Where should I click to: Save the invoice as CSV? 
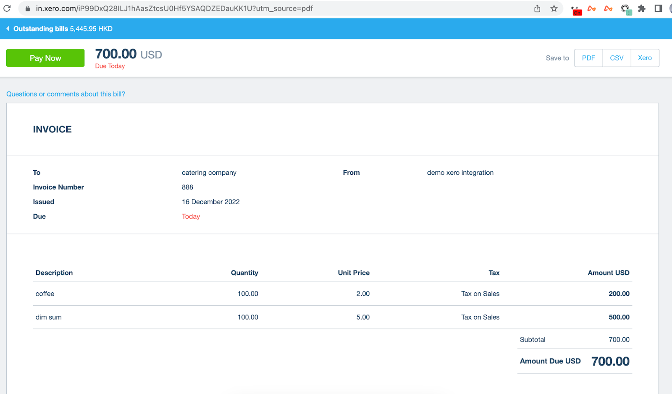(617, 58)
